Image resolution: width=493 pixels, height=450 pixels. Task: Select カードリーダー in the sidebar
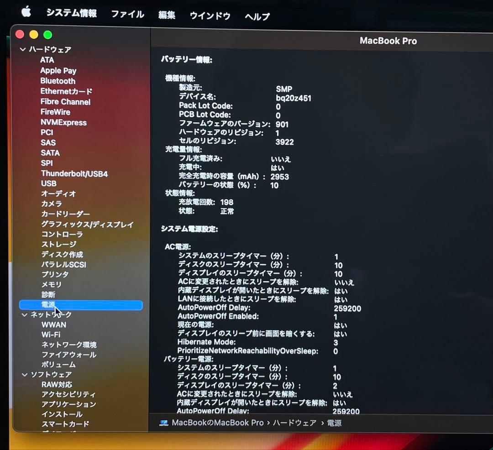[65, 215]
